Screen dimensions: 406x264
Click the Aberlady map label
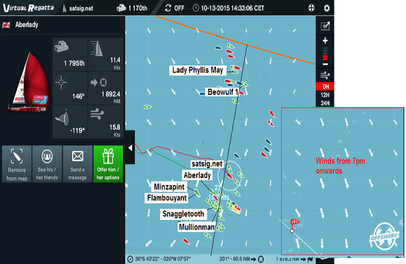(x=197, y=175)
